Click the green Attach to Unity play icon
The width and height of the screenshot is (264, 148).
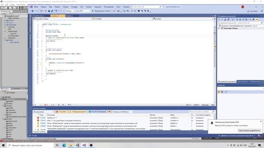click(x=92, y=11)
